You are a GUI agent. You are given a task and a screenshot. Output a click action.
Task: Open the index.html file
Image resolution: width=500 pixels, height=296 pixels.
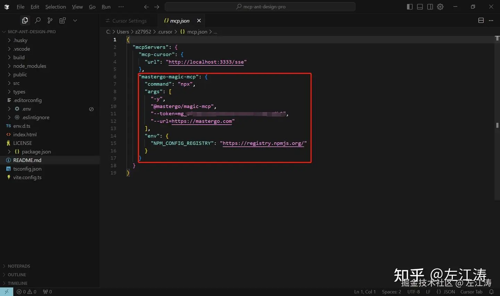50,134
